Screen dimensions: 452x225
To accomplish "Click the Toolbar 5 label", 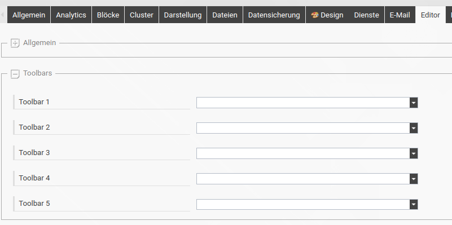I will pyautogui.click(x=34, y=203).
